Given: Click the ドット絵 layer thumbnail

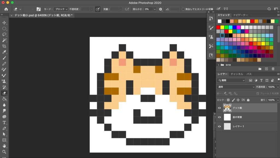Looking at the screenshot, I should pos(227,108).
